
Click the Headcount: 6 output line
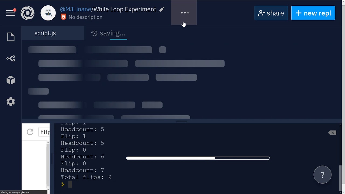pos(82,157)
